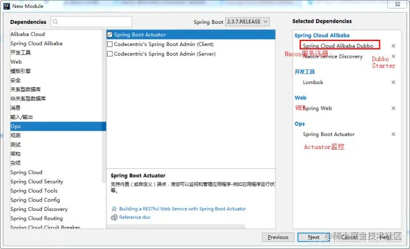Open the Reference doc link
The height and width of the screenshot is (249, 410).
coord(135,217)
